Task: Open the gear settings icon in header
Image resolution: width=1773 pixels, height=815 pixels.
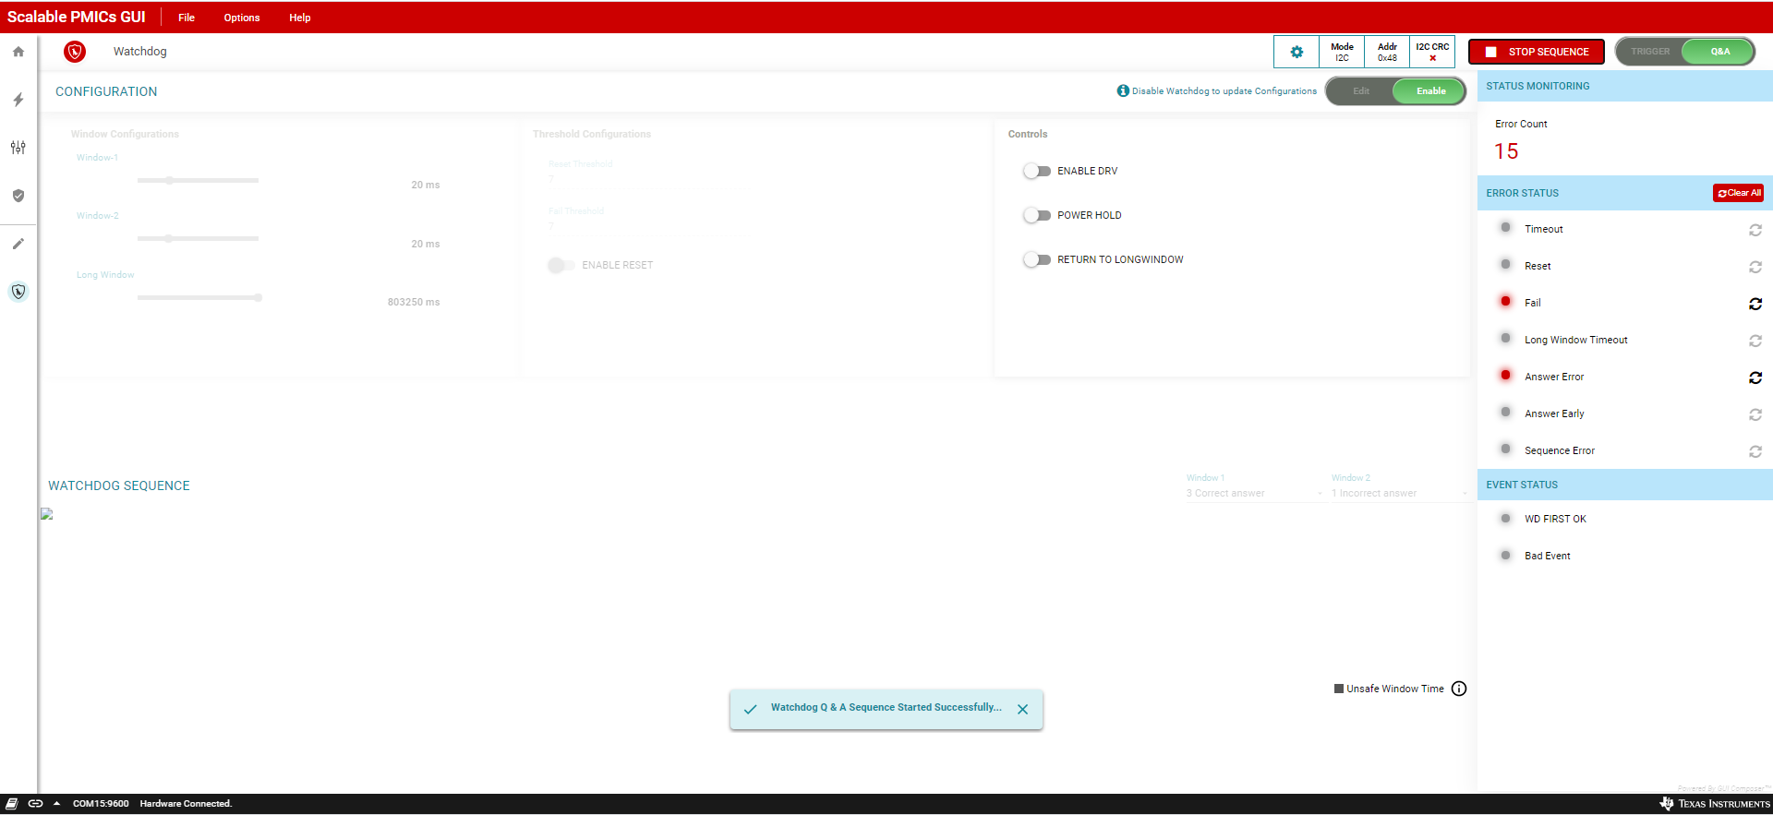Action: pos(1297,52)
